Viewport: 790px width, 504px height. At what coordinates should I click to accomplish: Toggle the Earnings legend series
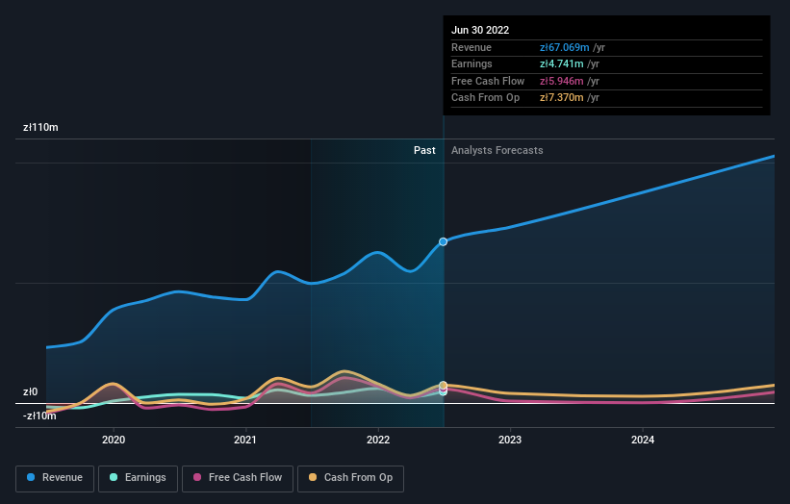coord(138,478)
